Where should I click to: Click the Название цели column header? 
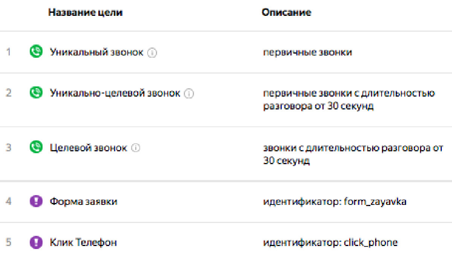point(86,12)
